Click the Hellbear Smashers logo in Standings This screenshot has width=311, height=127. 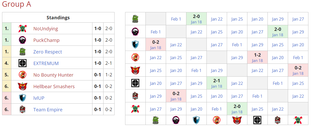(x=23, y=86)
